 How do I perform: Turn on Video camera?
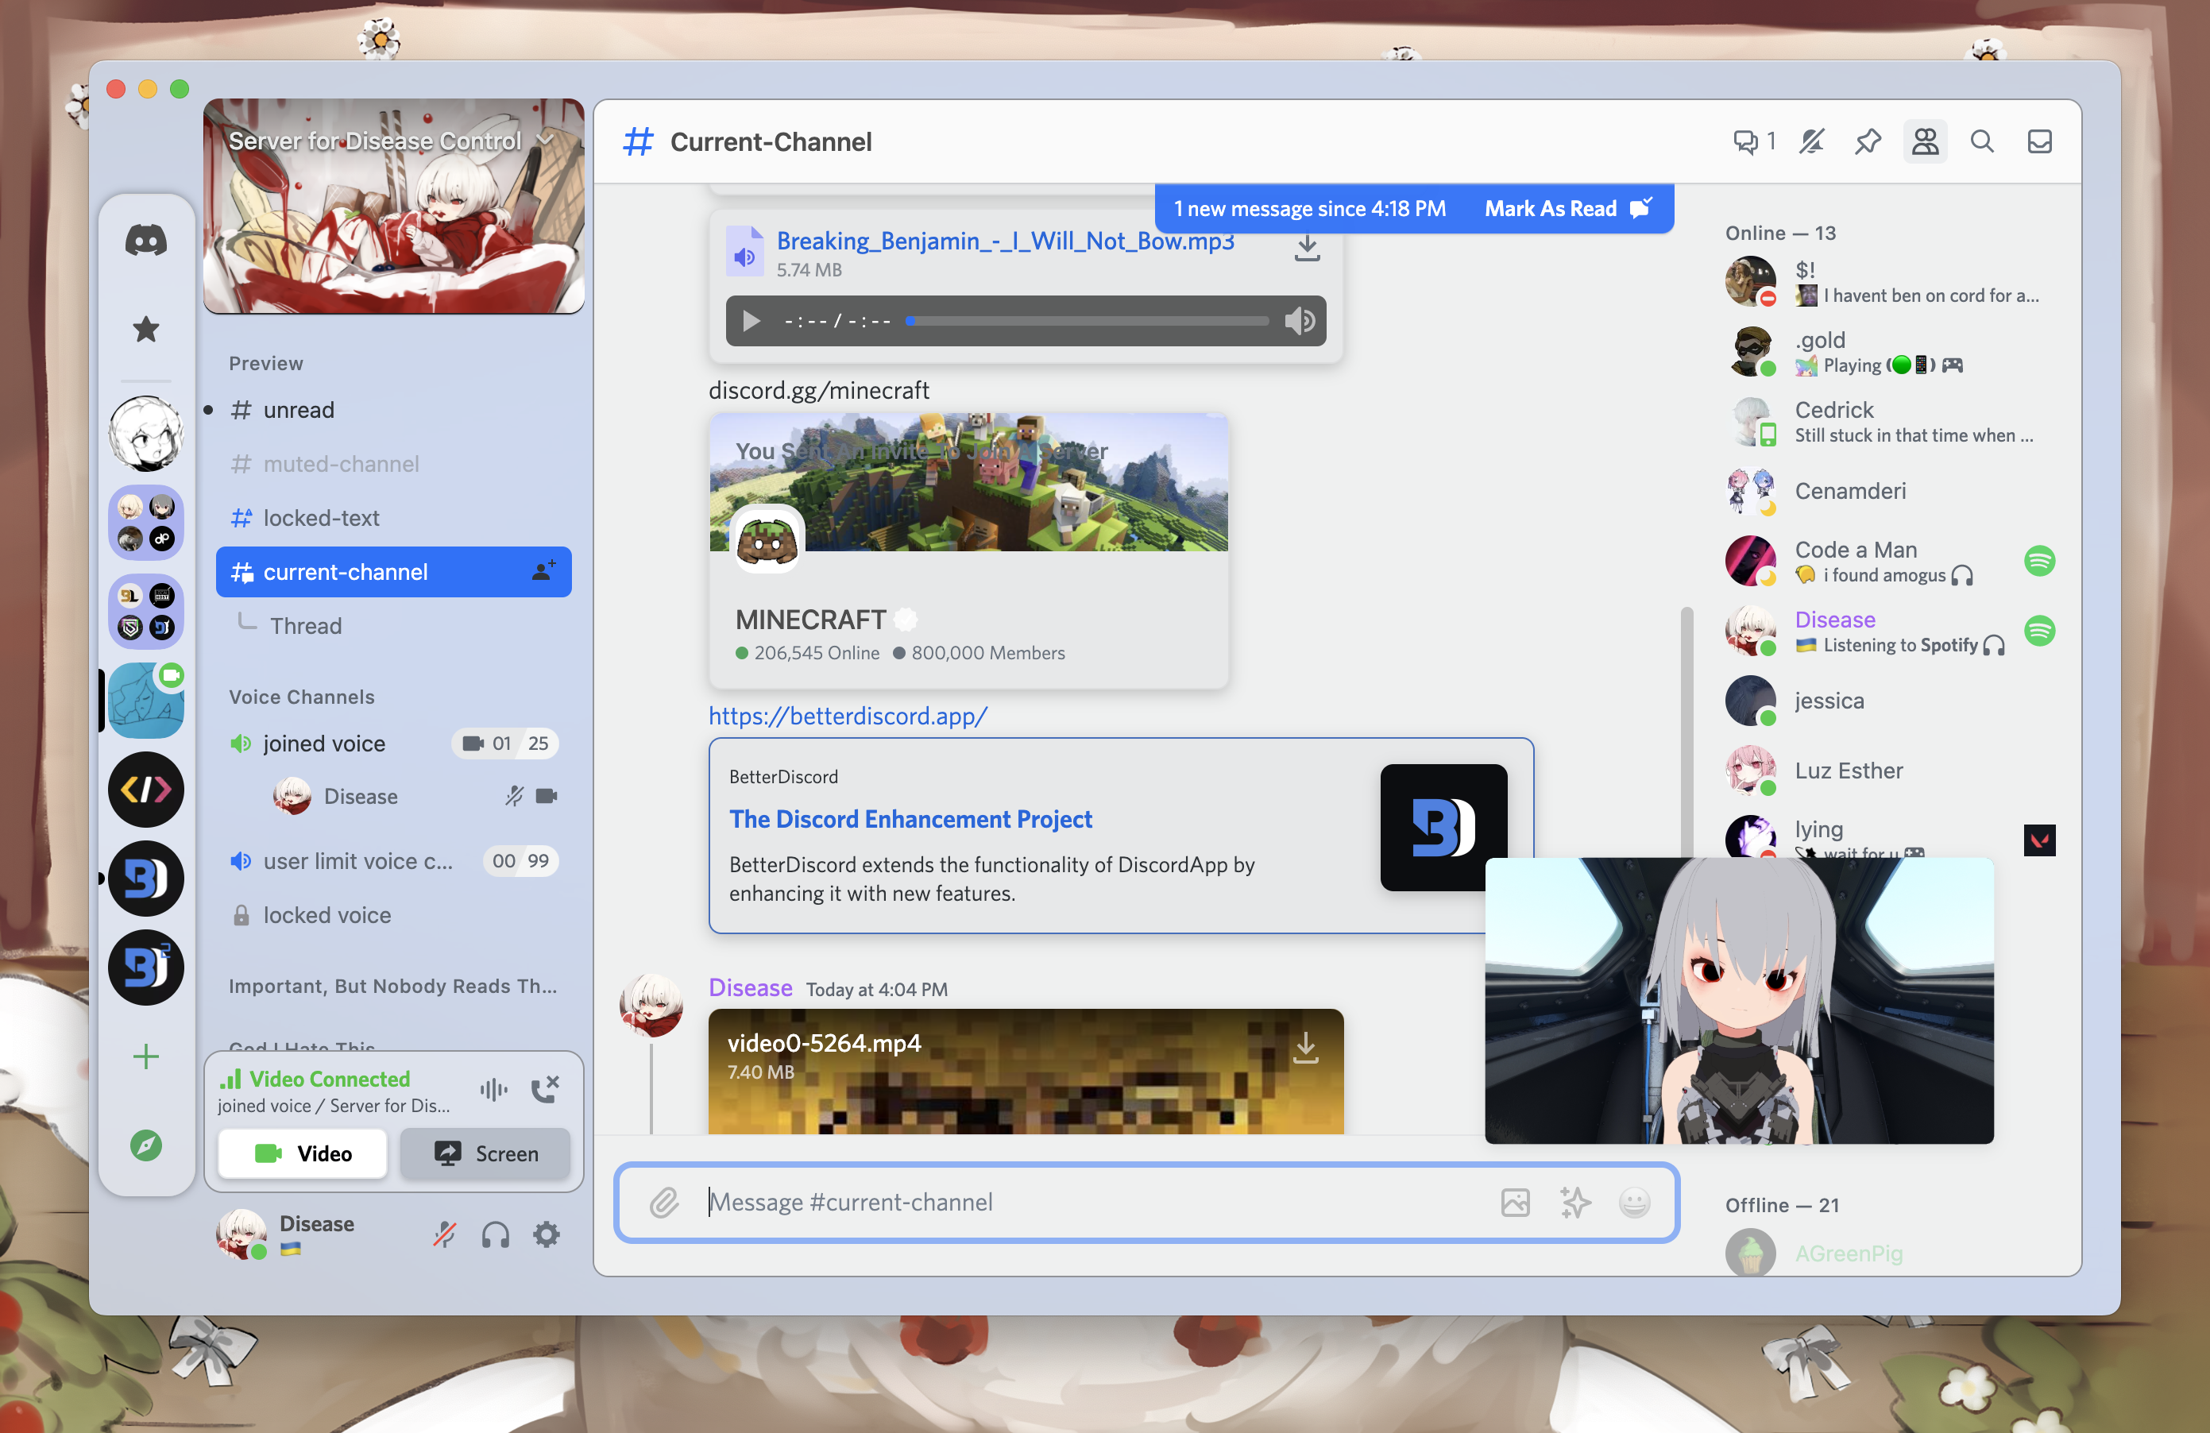(x=303, y=1153)
